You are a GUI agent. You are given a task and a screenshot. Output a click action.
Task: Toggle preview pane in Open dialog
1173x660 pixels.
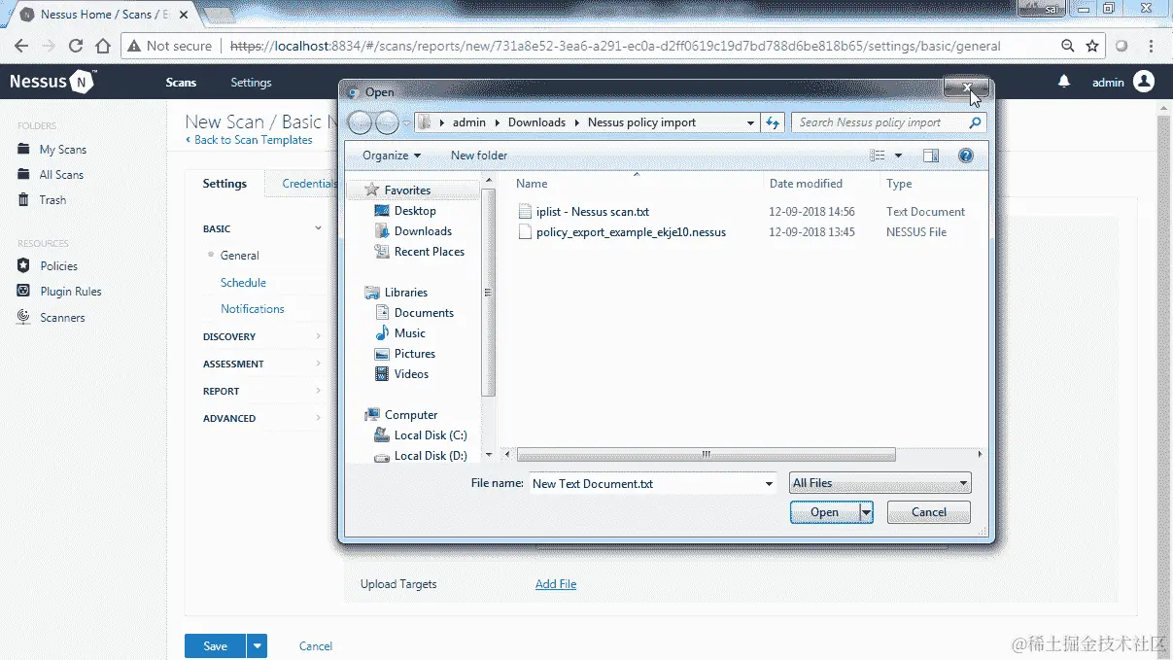tap(931, 156)
